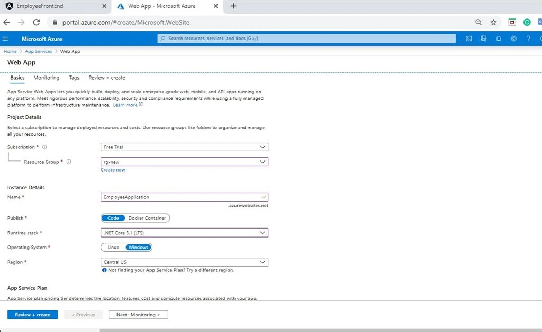The image size is (542, 332).
Task: Switch to the Review + create tab
Action: pyautogui.click(x=107, y=78)
